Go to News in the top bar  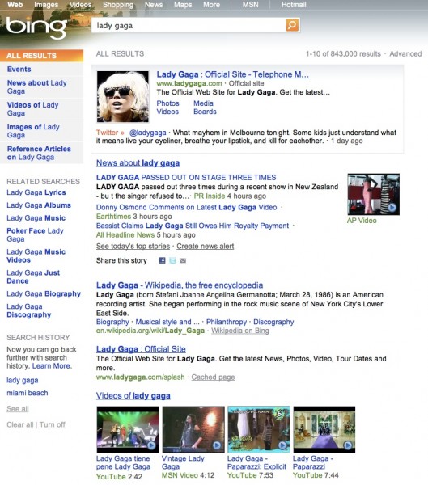[x=154, y=5]
